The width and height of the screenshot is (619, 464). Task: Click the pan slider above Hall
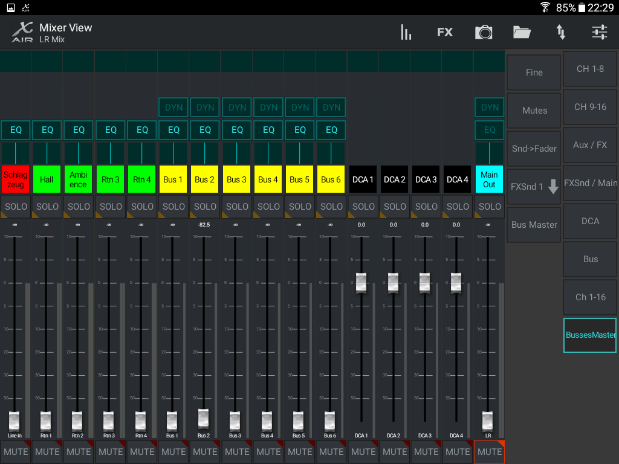point(47,153)
